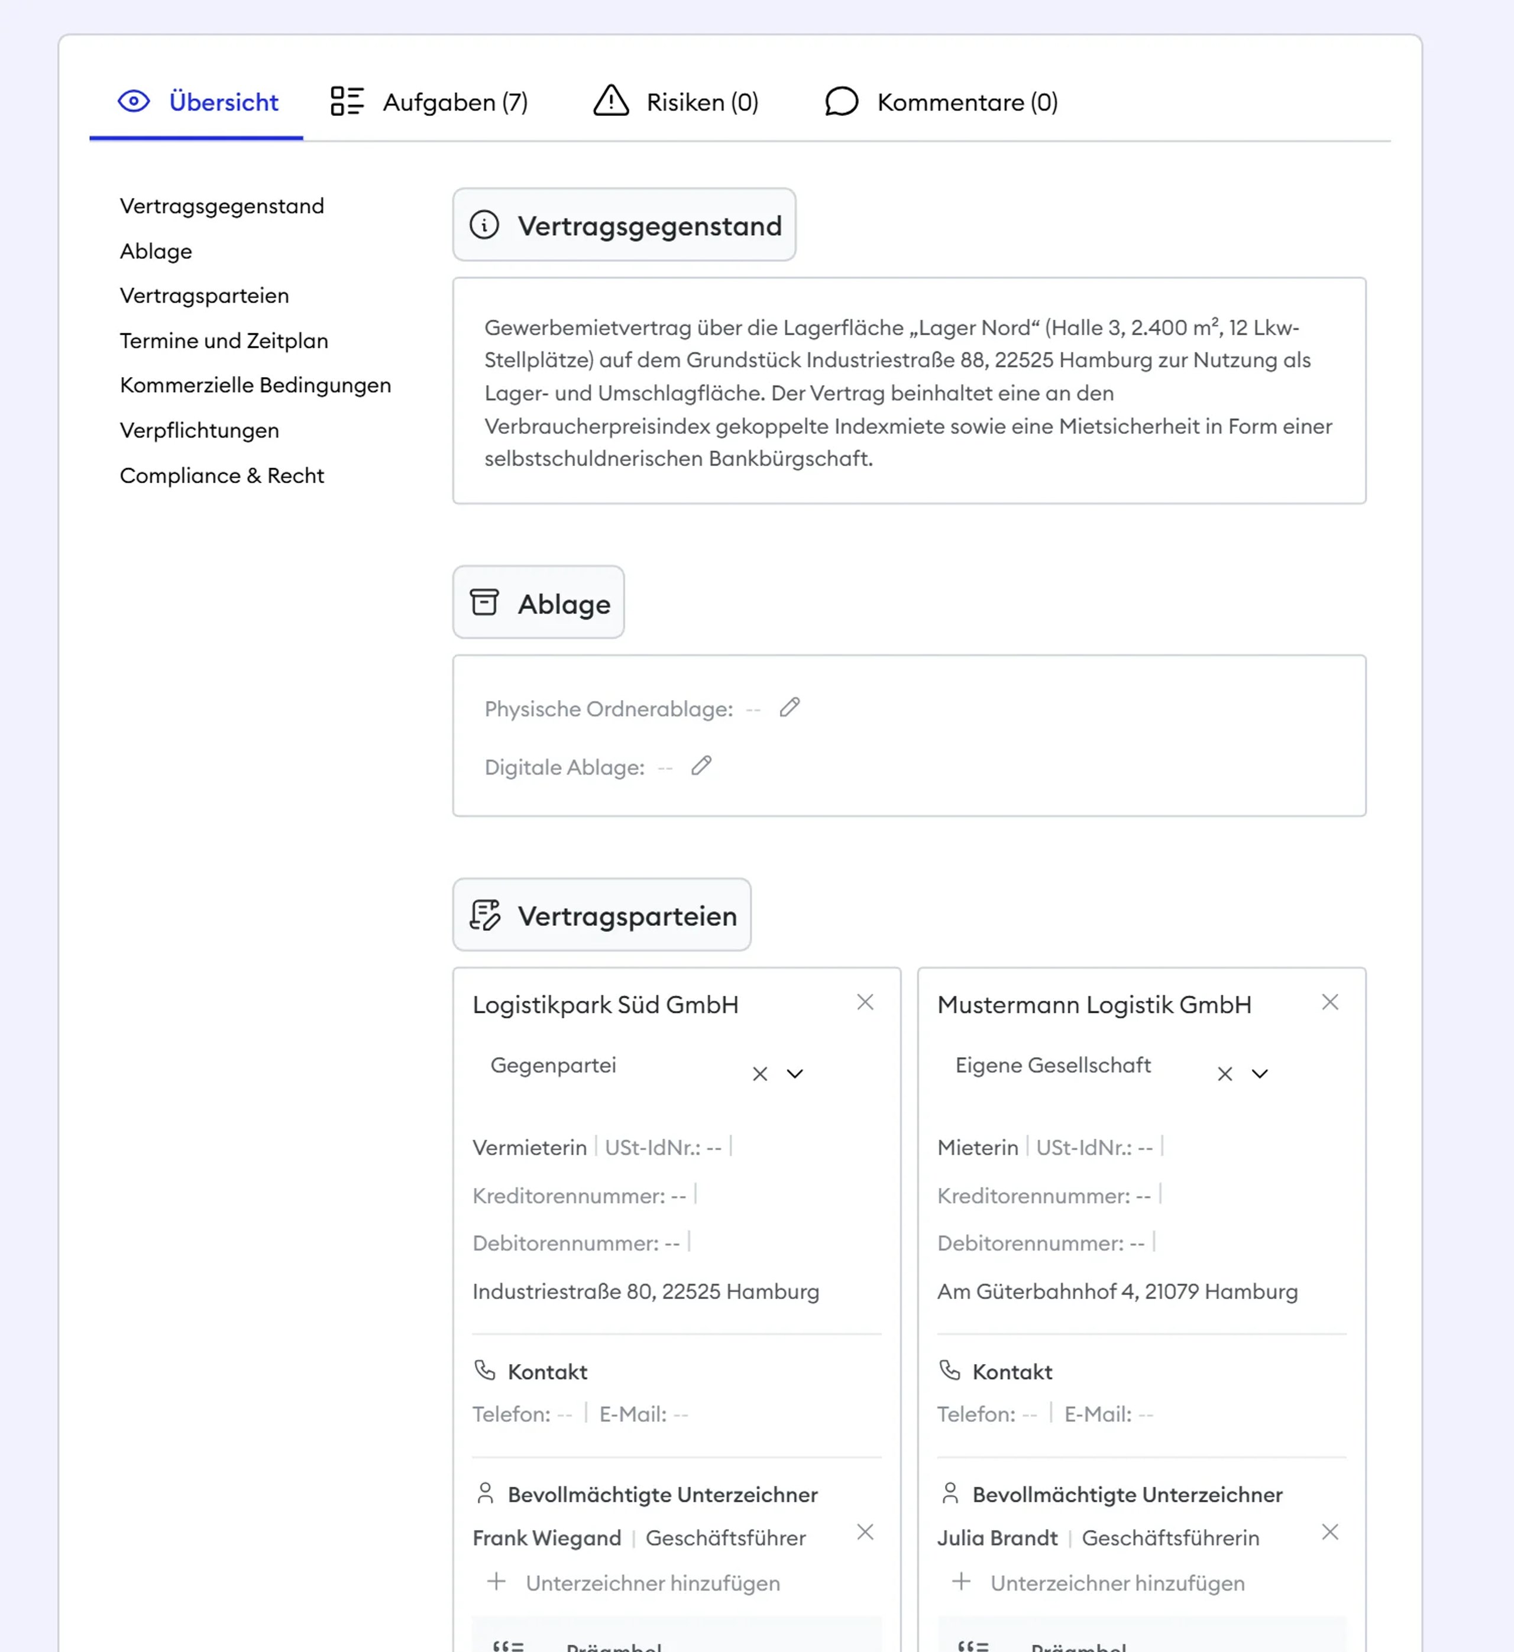Add a signer for Mustermann Logistik GmbH
The width and height of the screenshot is (1514, 1652).
point(1098,1582)
